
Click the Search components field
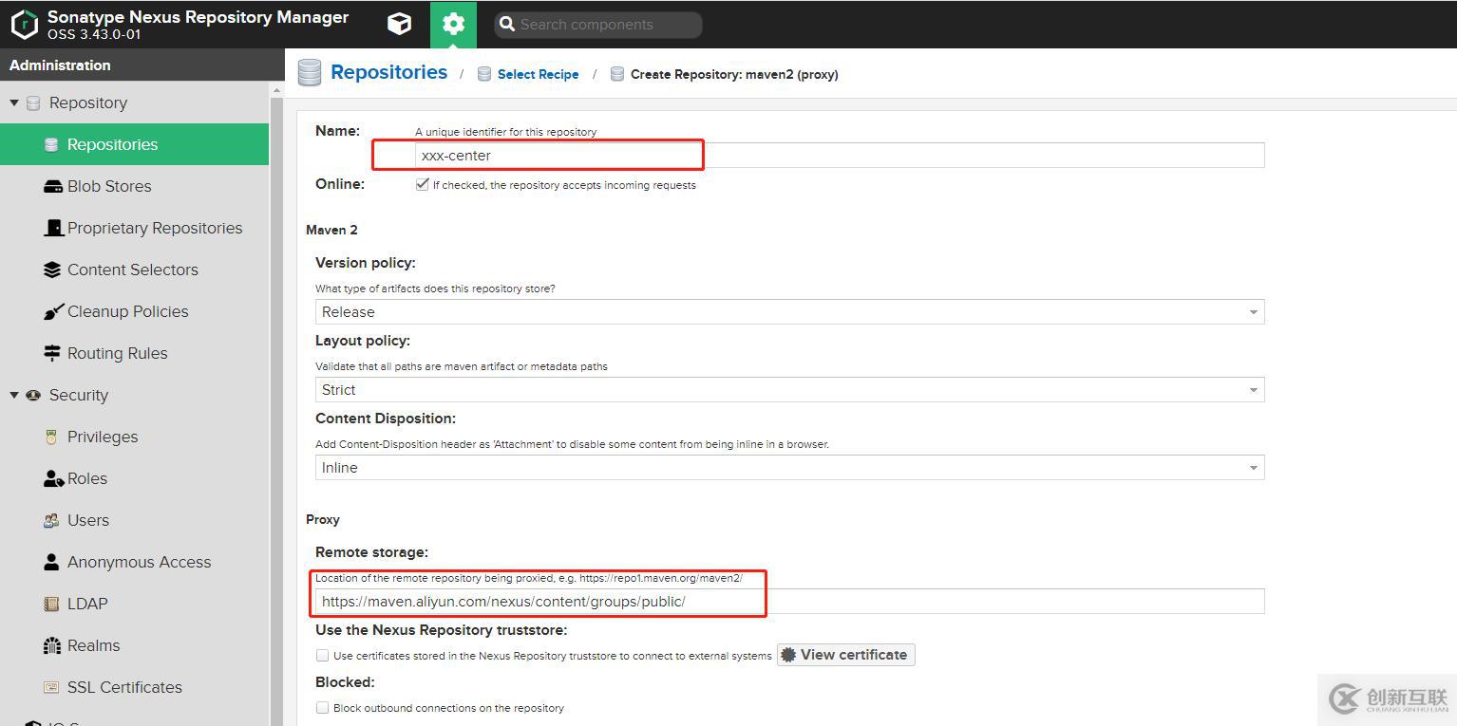[x=598, y=25]
